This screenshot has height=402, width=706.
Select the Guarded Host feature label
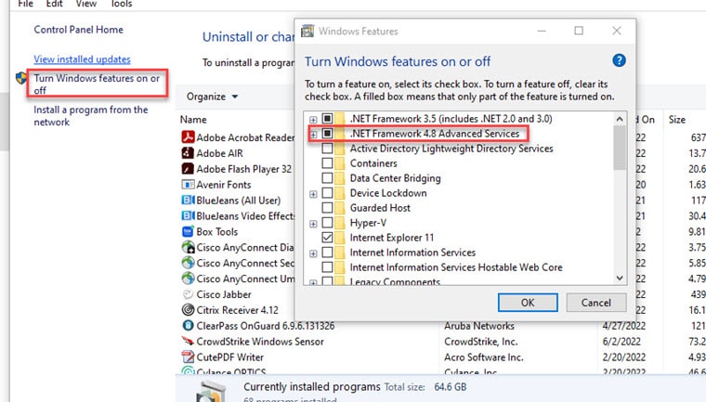coord(380,208)
